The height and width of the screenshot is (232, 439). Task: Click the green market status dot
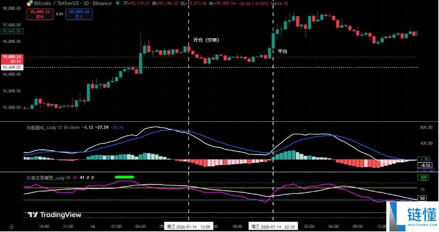pos(118,4)
